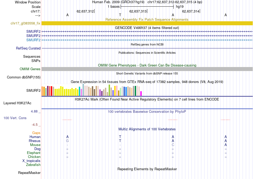Click the Chicken species label
This screenshot has width=253, height=179.
34,157
